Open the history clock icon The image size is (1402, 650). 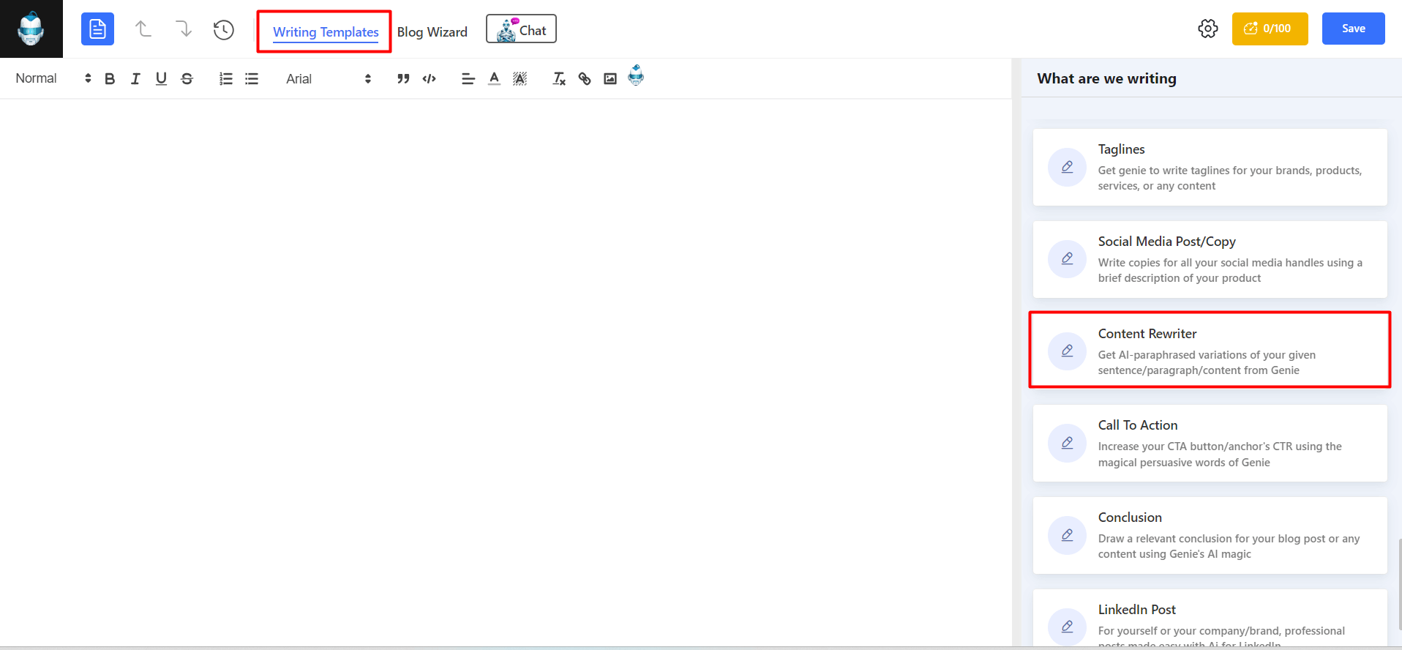(x=224, y=30)
